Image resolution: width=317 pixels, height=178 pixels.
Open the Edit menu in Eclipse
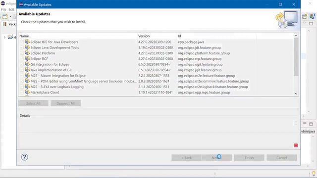(x=11, y=9)
